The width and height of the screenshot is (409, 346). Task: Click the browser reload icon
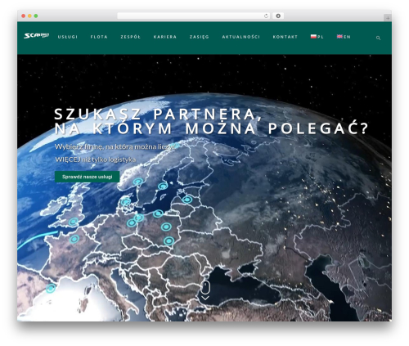[x=266, y=16]
